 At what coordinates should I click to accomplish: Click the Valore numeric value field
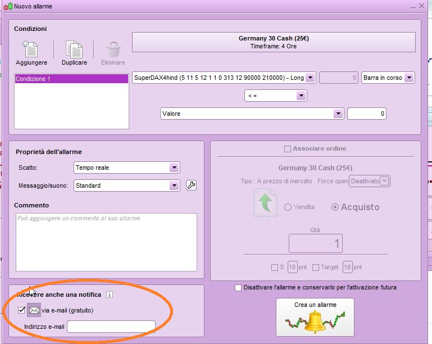pos(367,114)
